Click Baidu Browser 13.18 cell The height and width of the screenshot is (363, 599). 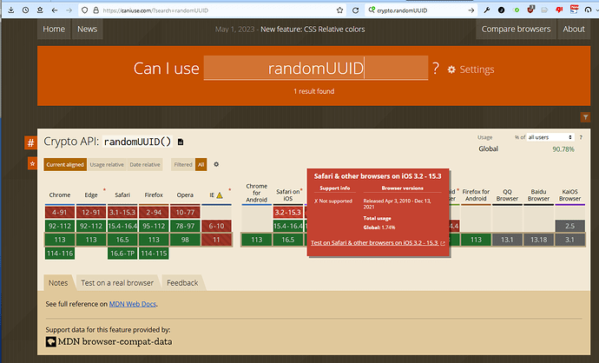[x=538, y=240]
